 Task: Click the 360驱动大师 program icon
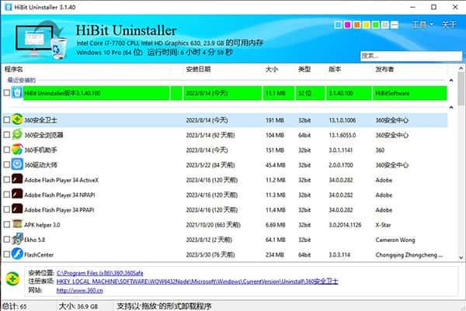pos(17,164)
